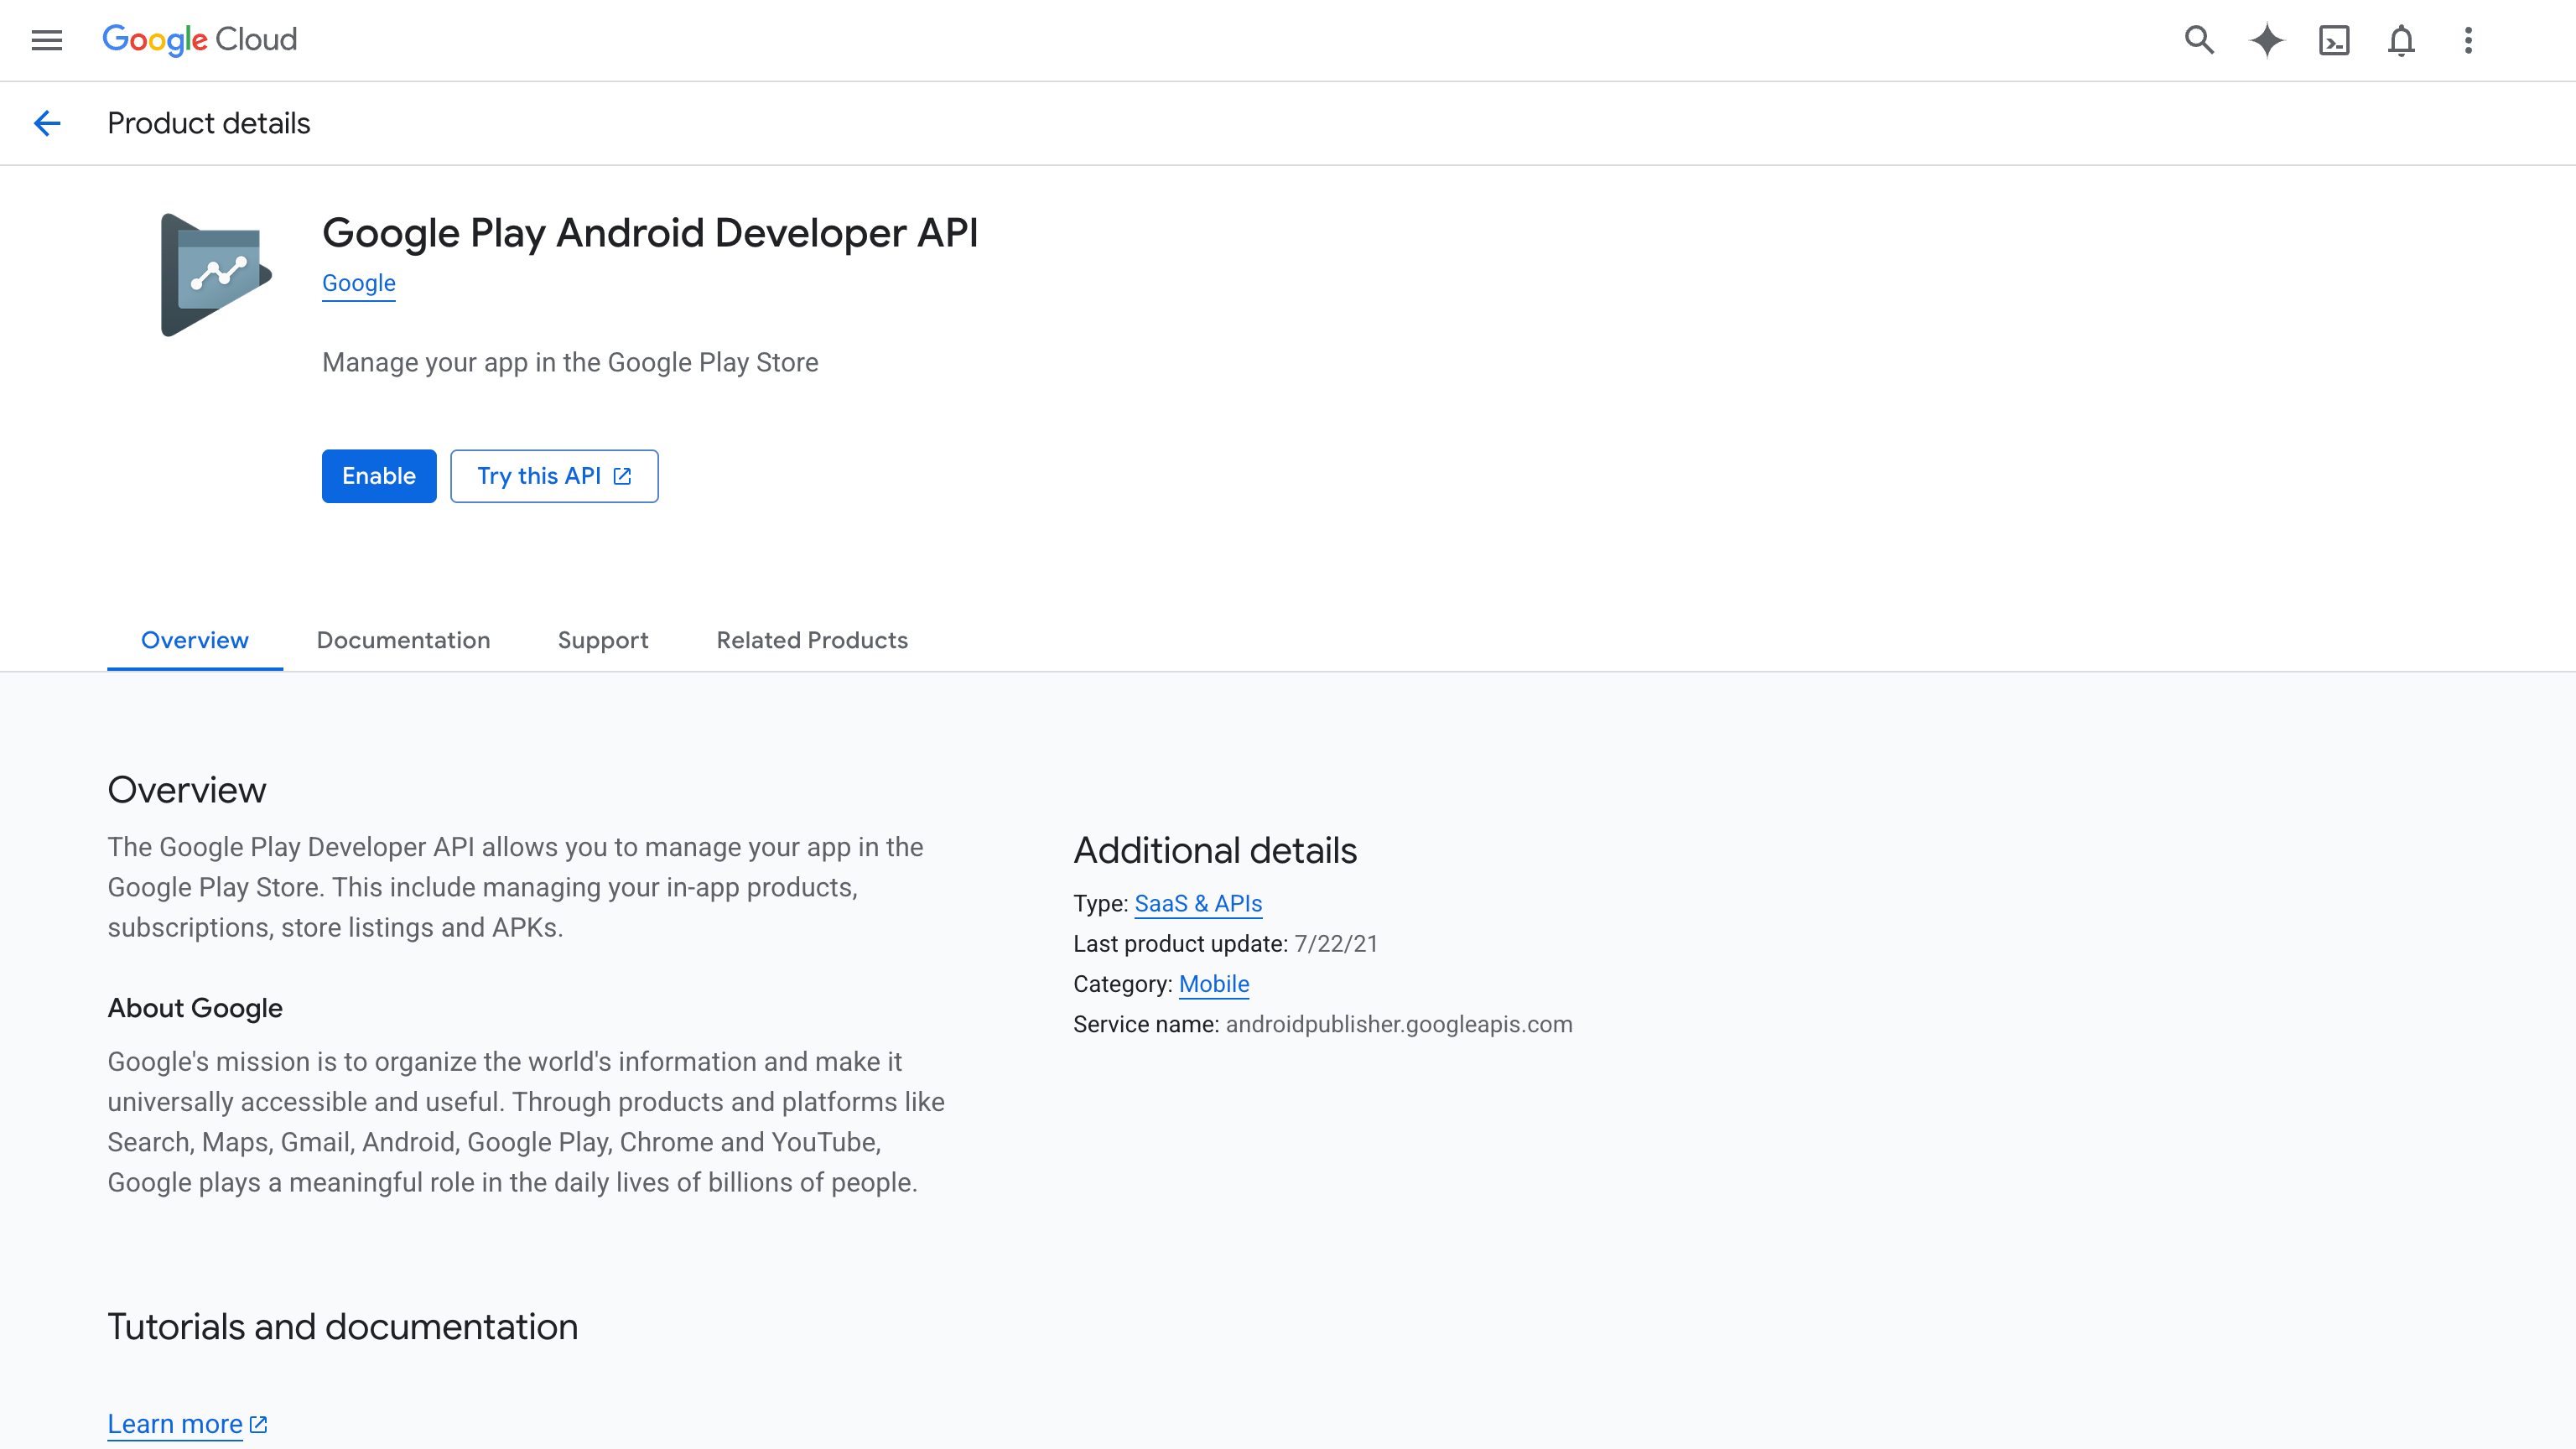
Task: Select the Overview tab
Action: [195, 640]
